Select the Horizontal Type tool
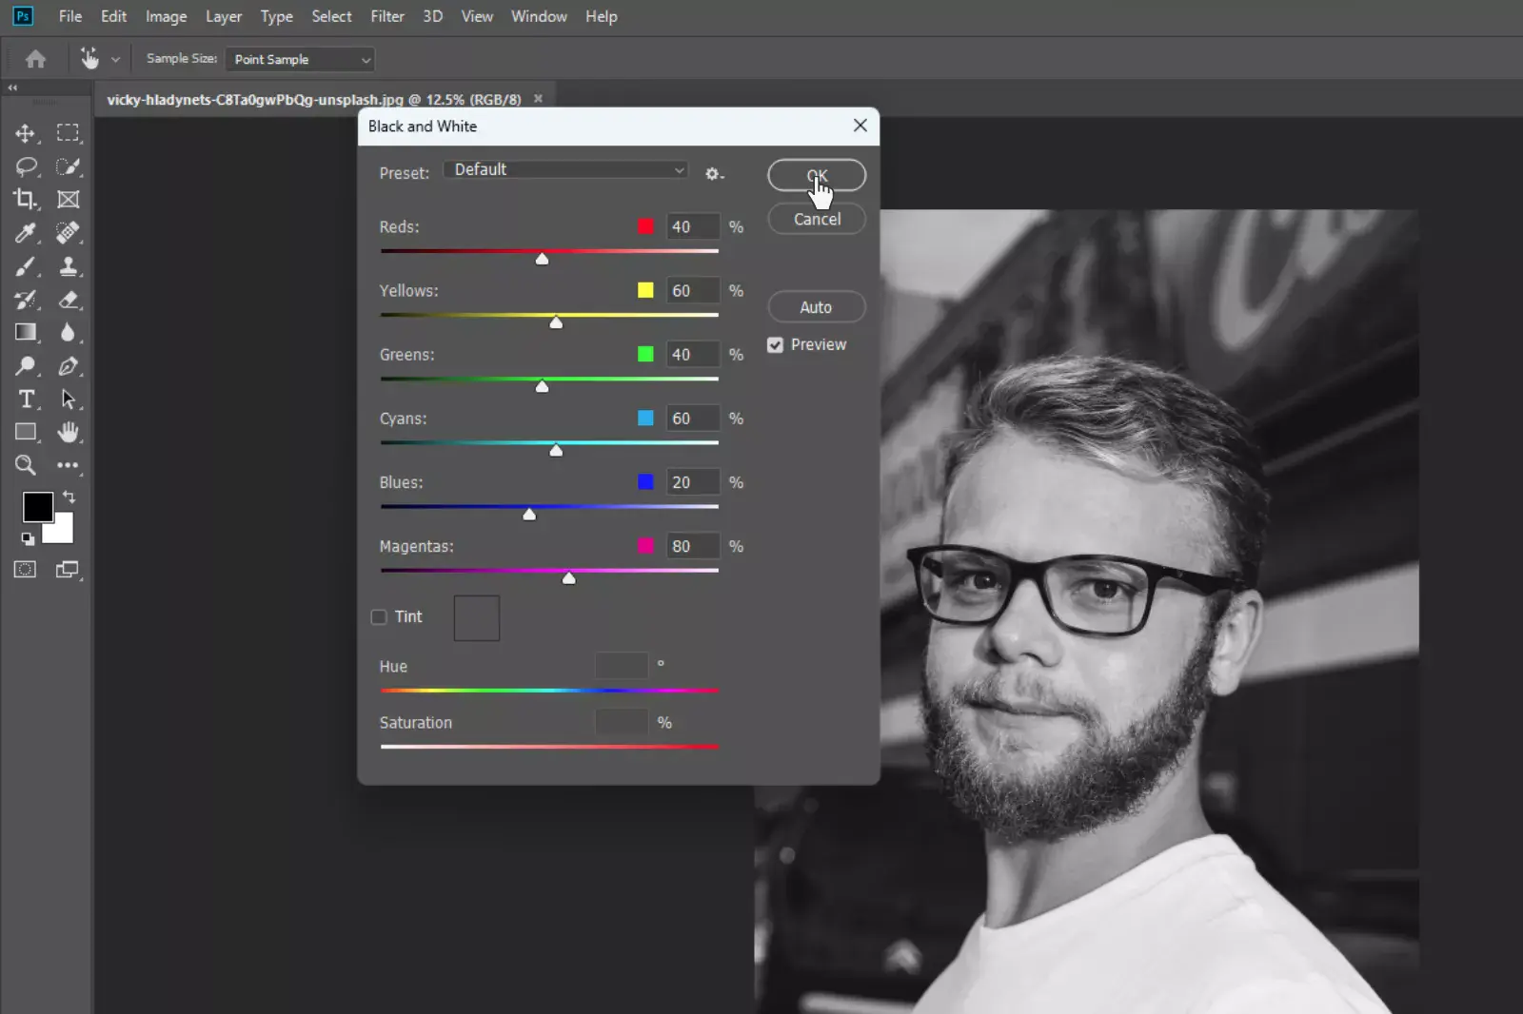Image resolution: width=1523 pixels, height=1014 pixels. point(26,400)
